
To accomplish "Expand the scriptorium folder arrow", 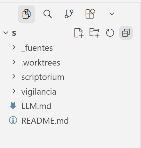I will point(14,76).
